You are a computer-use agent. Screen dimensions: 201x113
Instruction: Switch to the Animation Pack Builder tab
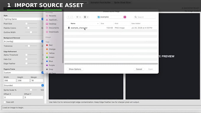100,2
